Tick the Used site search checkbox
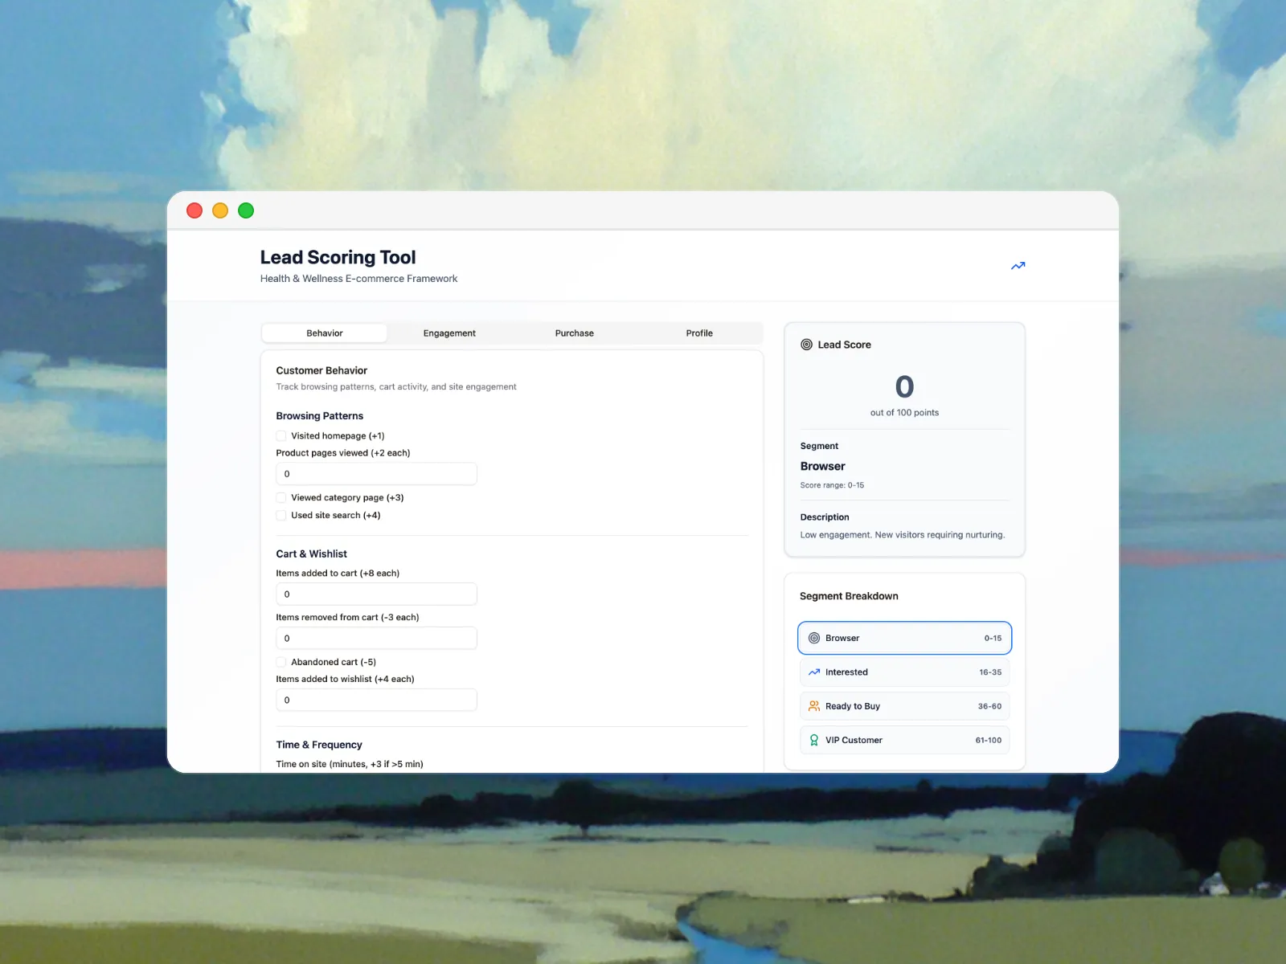The height and width of the screenshot is (964, 1286). (x=281, y=516)
